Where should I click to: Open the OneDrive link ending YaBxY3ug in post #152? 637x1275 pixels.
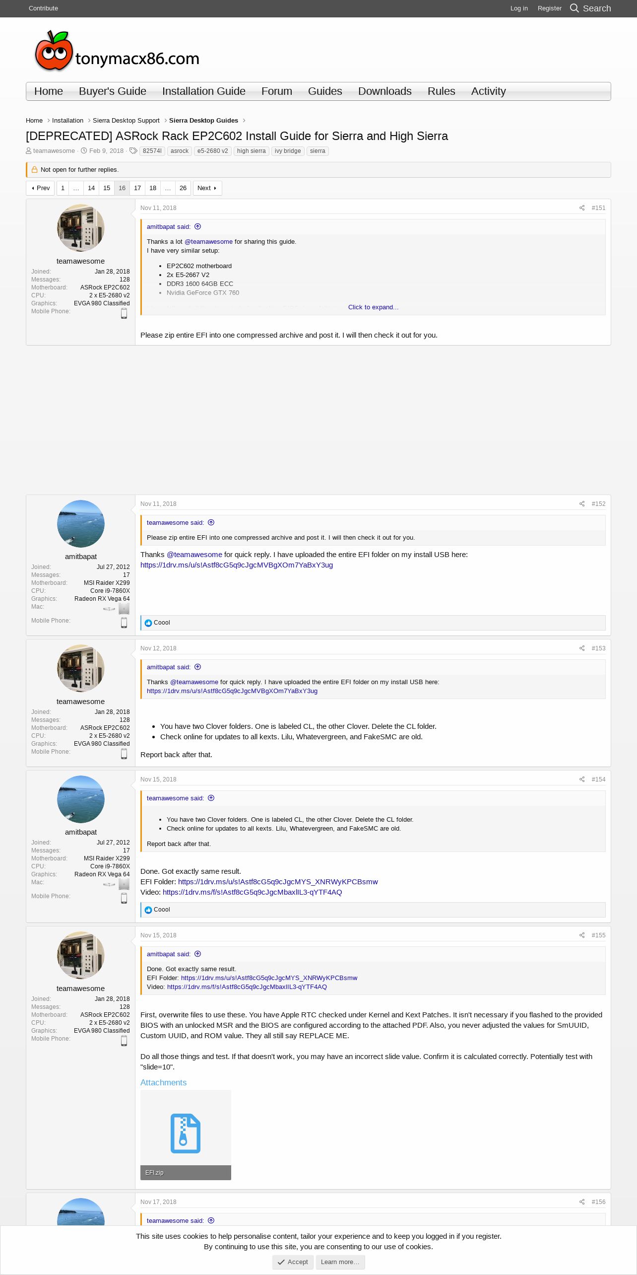pos(237,565)
